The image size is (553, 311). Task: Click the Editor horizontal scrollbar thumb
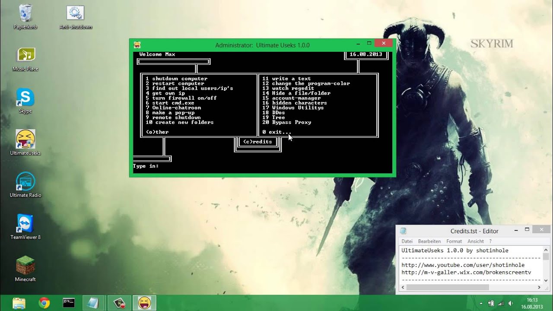[x=448, y=287]
